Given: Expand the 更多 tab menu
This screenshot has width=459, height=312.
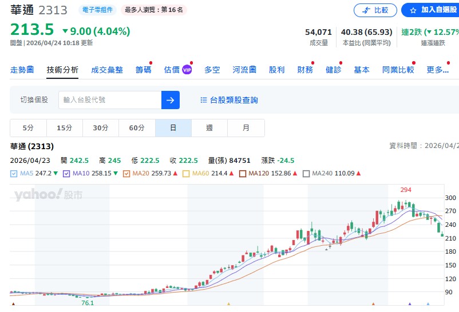Looking at the screenshot, I should pos(437,70).
